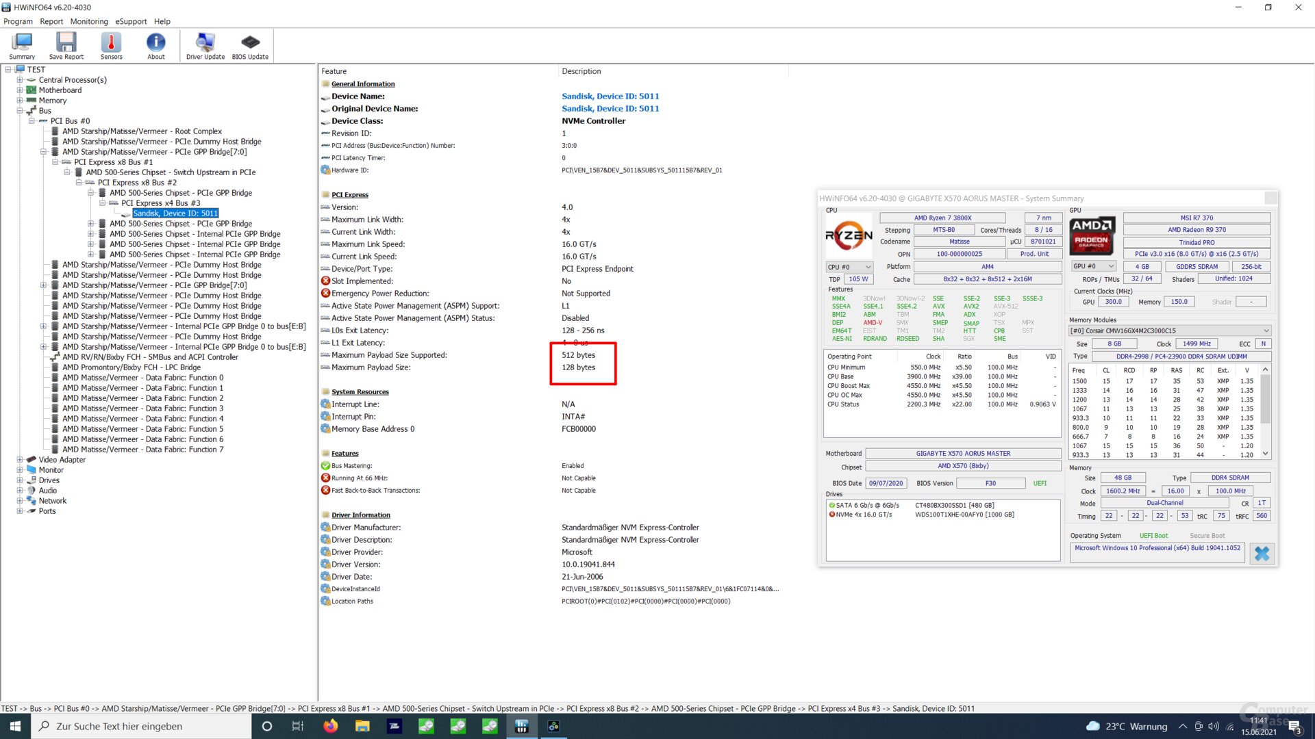Collapse the Bus tree node
This screenshot has width=1315, height=739.
20,111
